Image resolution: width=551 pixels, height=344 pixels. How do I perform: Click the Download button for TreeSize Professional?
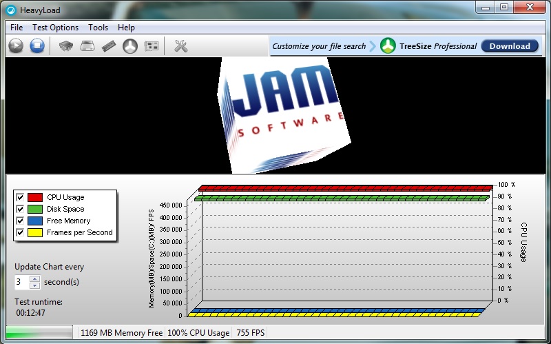point(510,46)
